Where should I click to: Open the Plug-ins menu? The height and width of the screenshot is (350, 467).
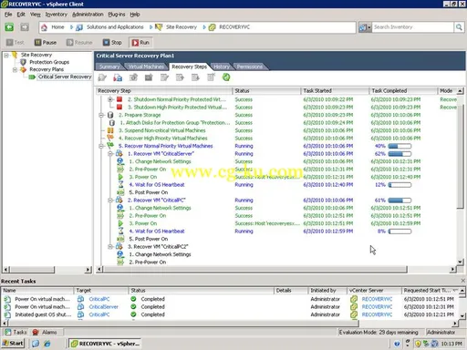pyautogui.click(x=117, y=15)
